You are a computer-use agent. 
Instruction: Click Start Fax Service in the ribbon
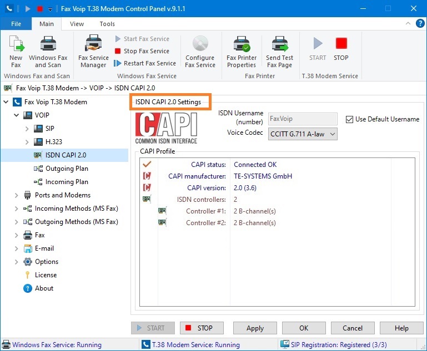click(142, 39)
